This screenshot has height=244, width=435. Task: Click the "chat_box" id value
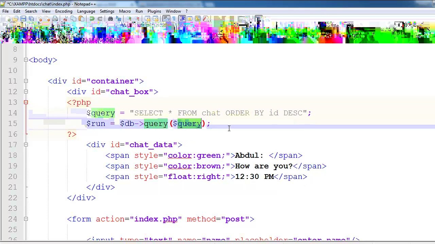click(129, 92)
